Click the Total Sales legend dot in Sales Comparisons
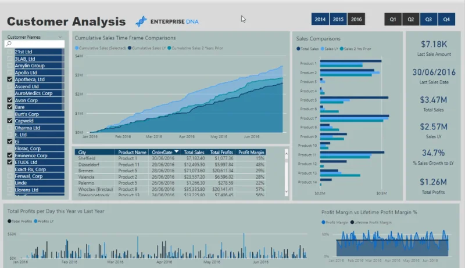465x268 pixels. [x=298, y=49]
